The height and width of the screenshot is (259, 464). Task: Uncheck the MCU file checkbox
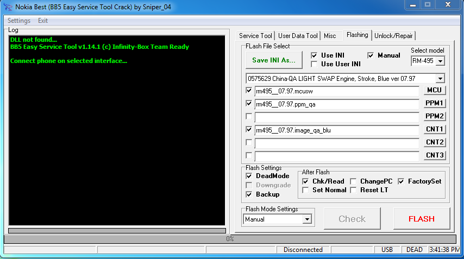pos(249,91)
